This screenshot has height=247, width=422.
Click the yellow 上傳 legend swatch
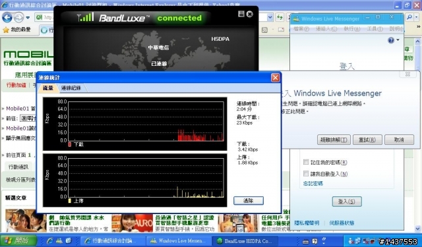(x=70, y=200)
